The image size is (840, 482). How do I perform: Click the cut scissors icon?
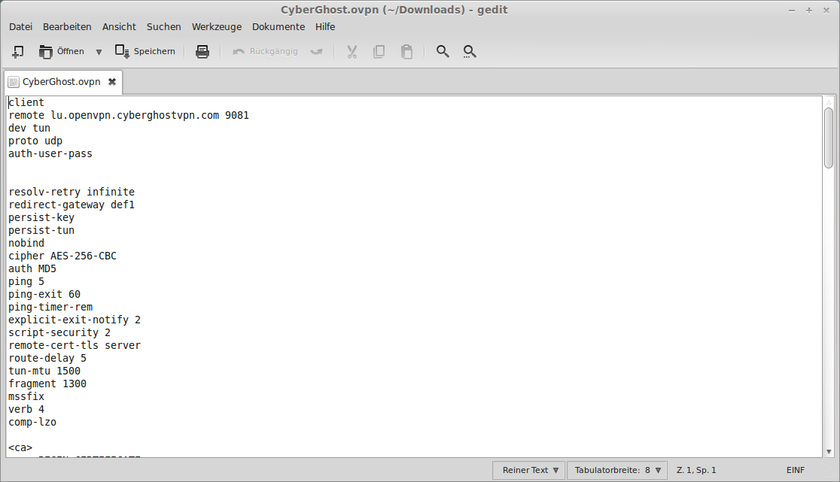[x=352, y=51]
